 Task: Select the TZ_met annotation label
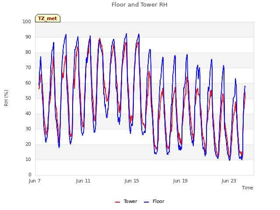pyautogui.click(x=48, y=18)
